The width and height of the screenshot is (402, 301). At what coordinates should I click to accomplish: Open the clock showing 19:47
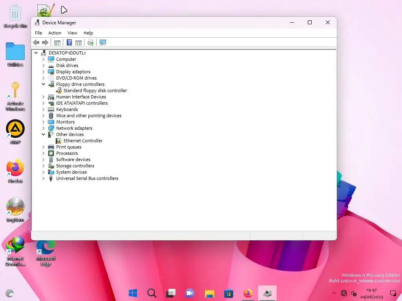[x=371, y=293]
